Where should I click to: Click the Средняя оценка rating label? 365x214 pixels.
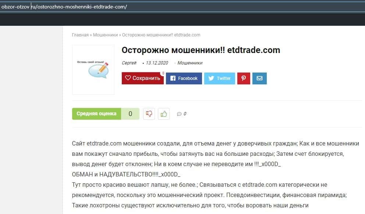point(96,114)
